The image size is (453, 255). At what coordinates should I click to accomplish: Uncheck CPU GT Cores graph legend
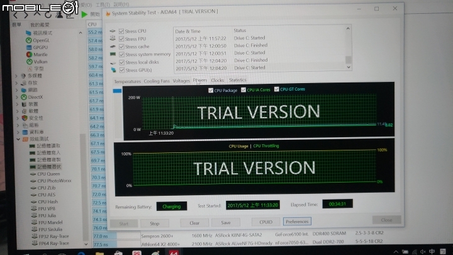coord(276,89)
